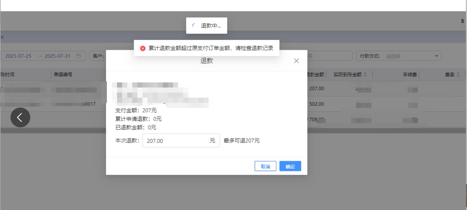
Task: Click the circular left-arrow previous button
Action: point(20,117)
